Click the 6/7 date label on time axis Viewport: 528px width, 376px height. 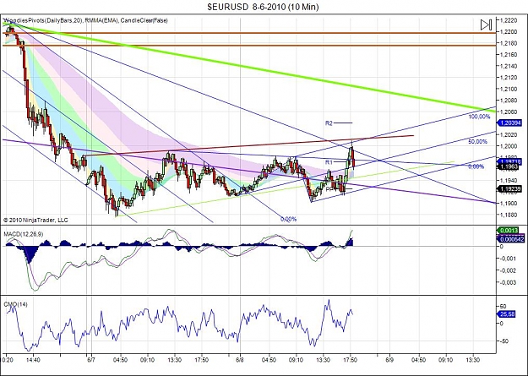[91, 360]
